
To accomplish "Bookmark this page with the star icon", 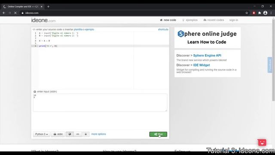I will coord(247,13).
